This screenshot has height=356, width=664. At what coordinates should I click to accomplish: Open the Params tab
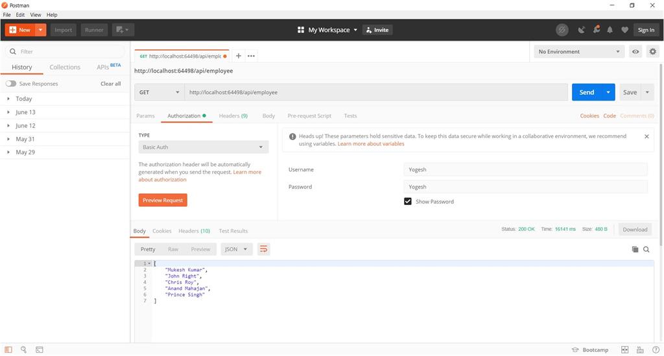pos(145,116)
